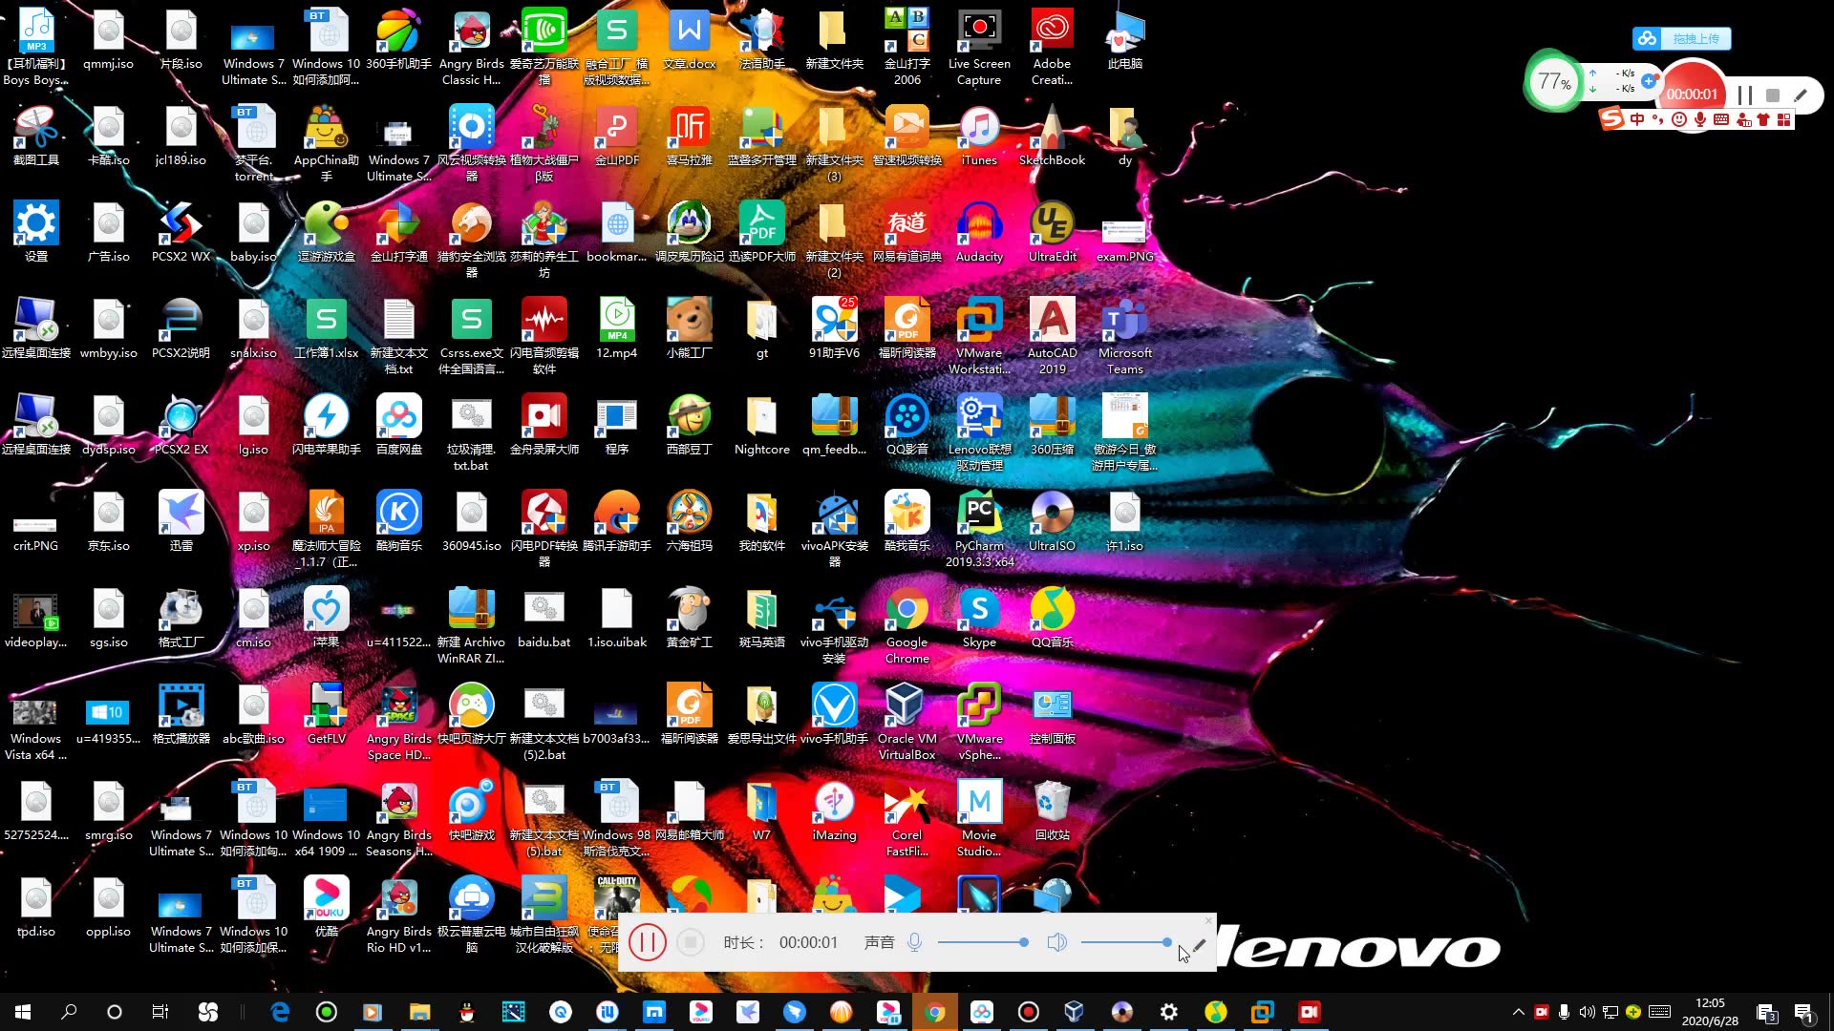1834x1031 pixels.
Task: Open the 酷狗音乐 desktop shortcut
Action: point(398,522)
